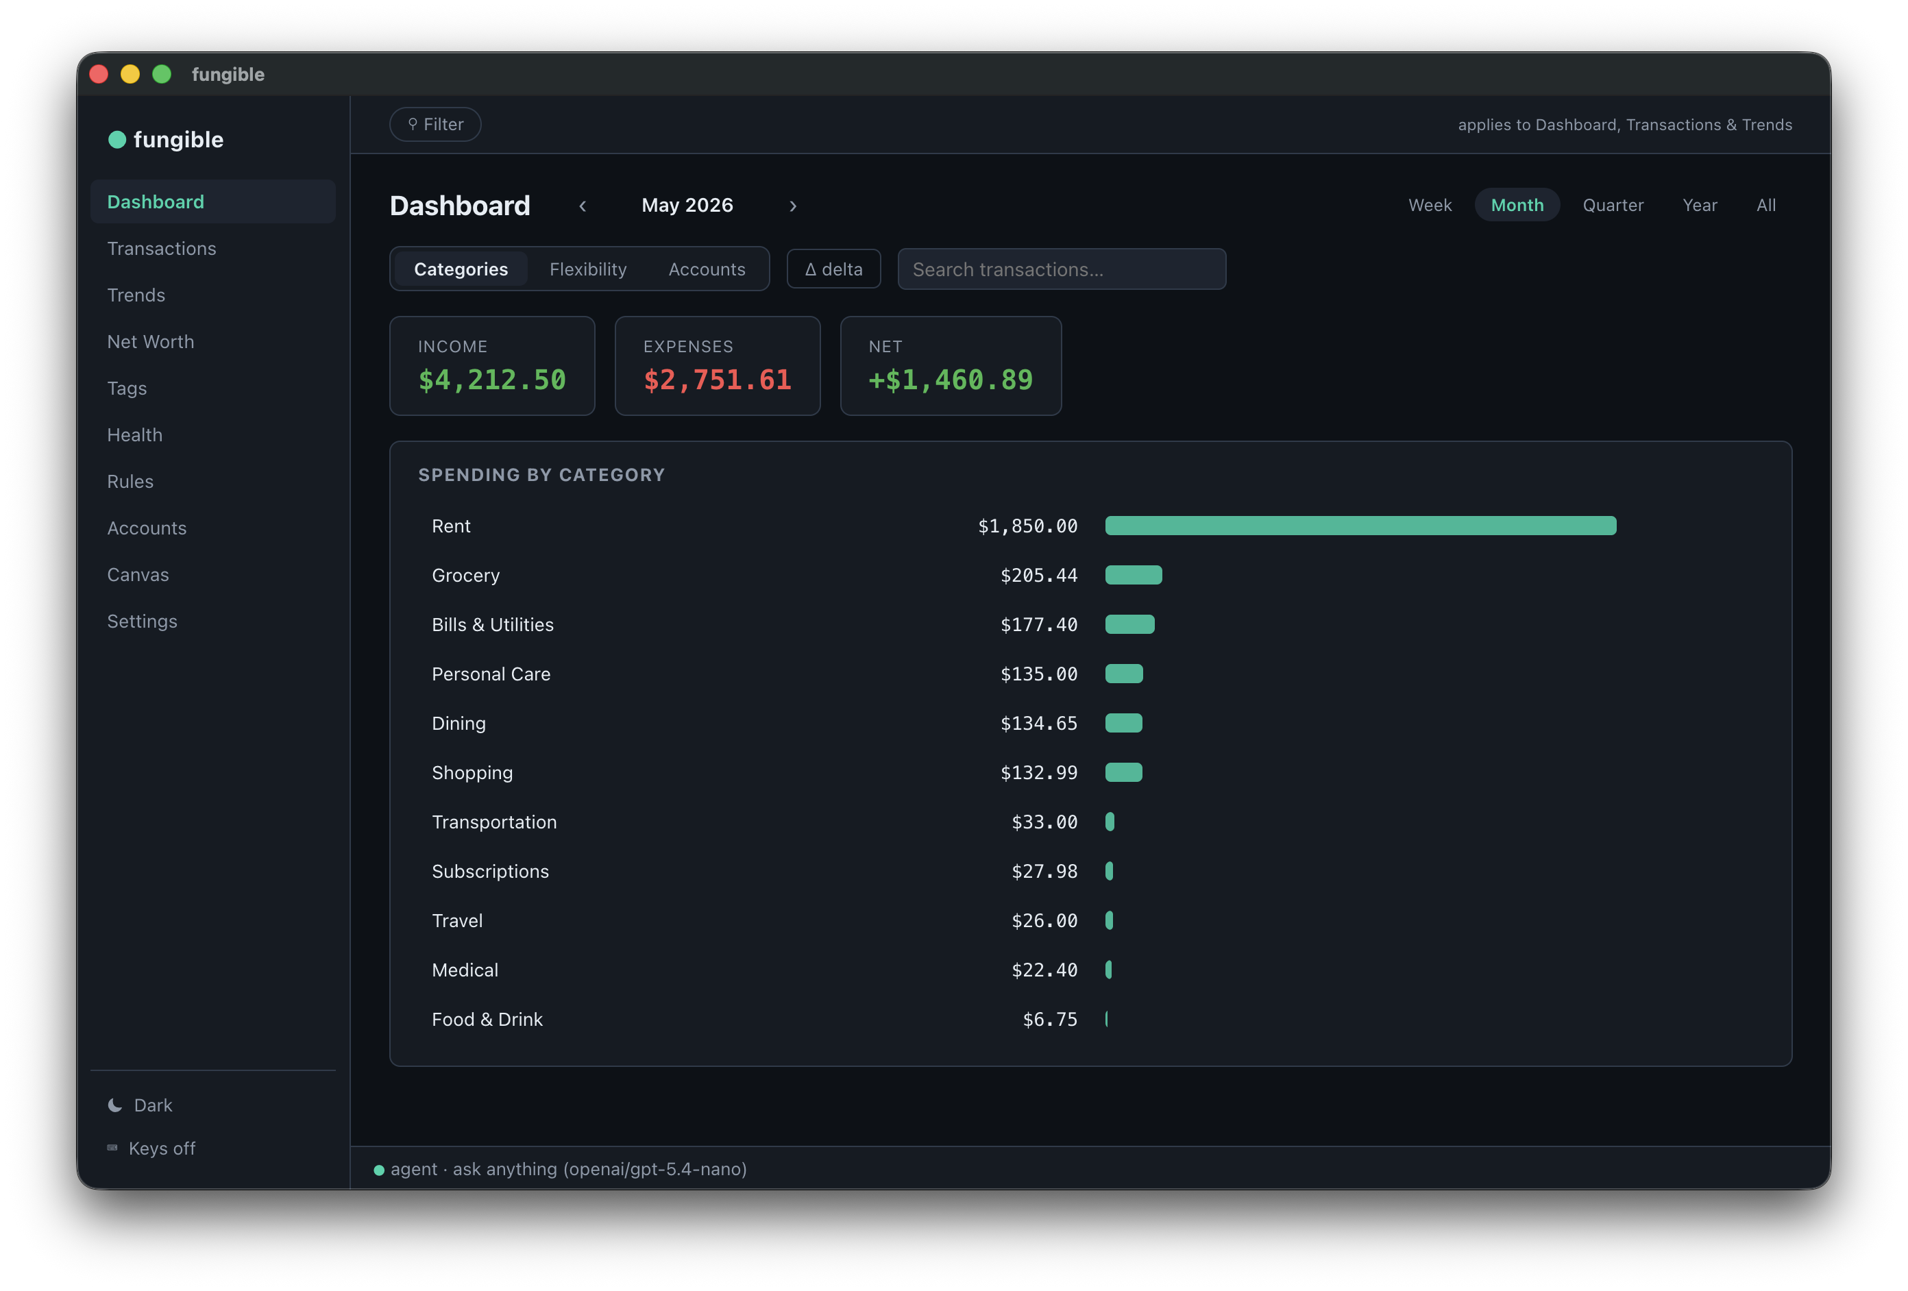Open the Filter button

pos(435,124)
